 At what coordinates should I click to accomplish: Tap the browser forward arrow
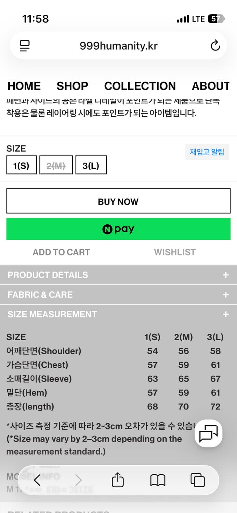pos(78,480)
